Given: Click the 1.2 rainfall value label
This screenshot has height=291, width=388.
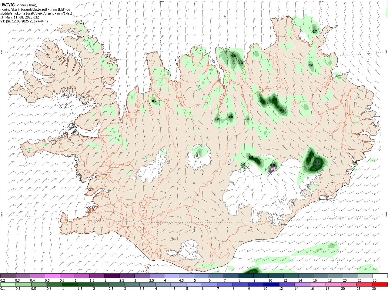Looking at the screenshot, I should [312, 155].
